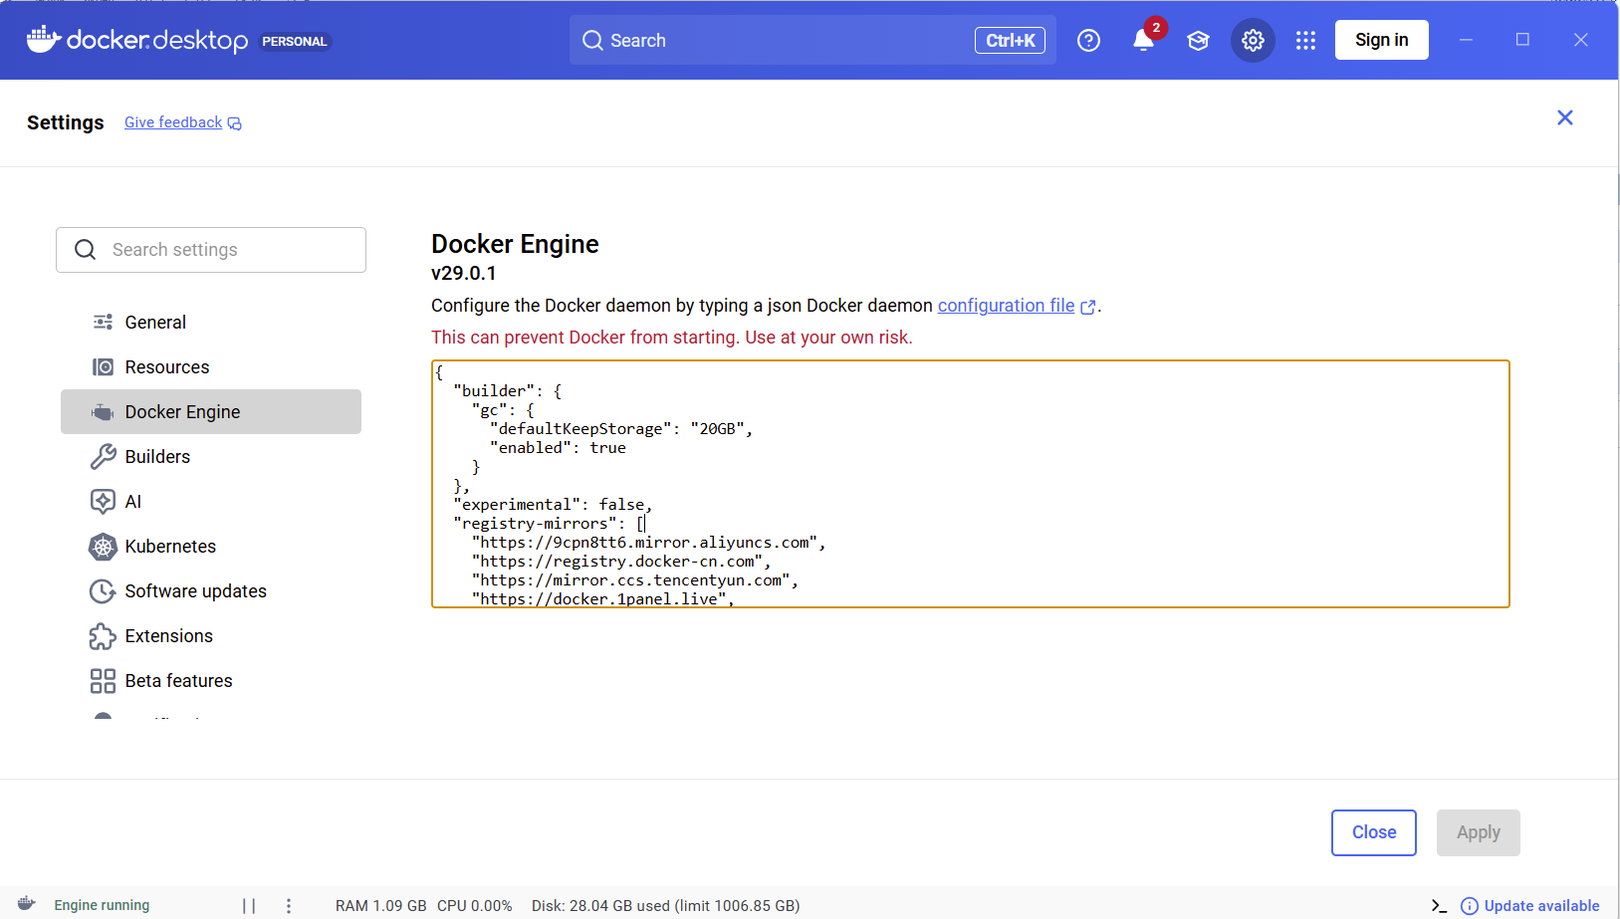Click the registry.docker-cn.com mirror line
Screen dimensions: 1620x919
[621, 562]
